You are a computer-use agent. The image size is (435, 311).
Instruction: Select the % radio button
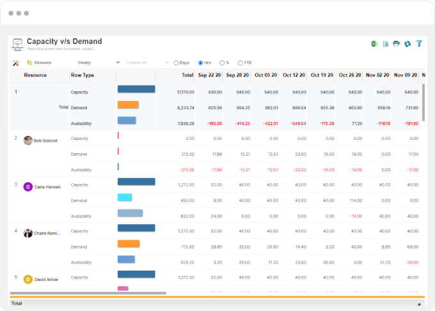click(x=222, y=63)
